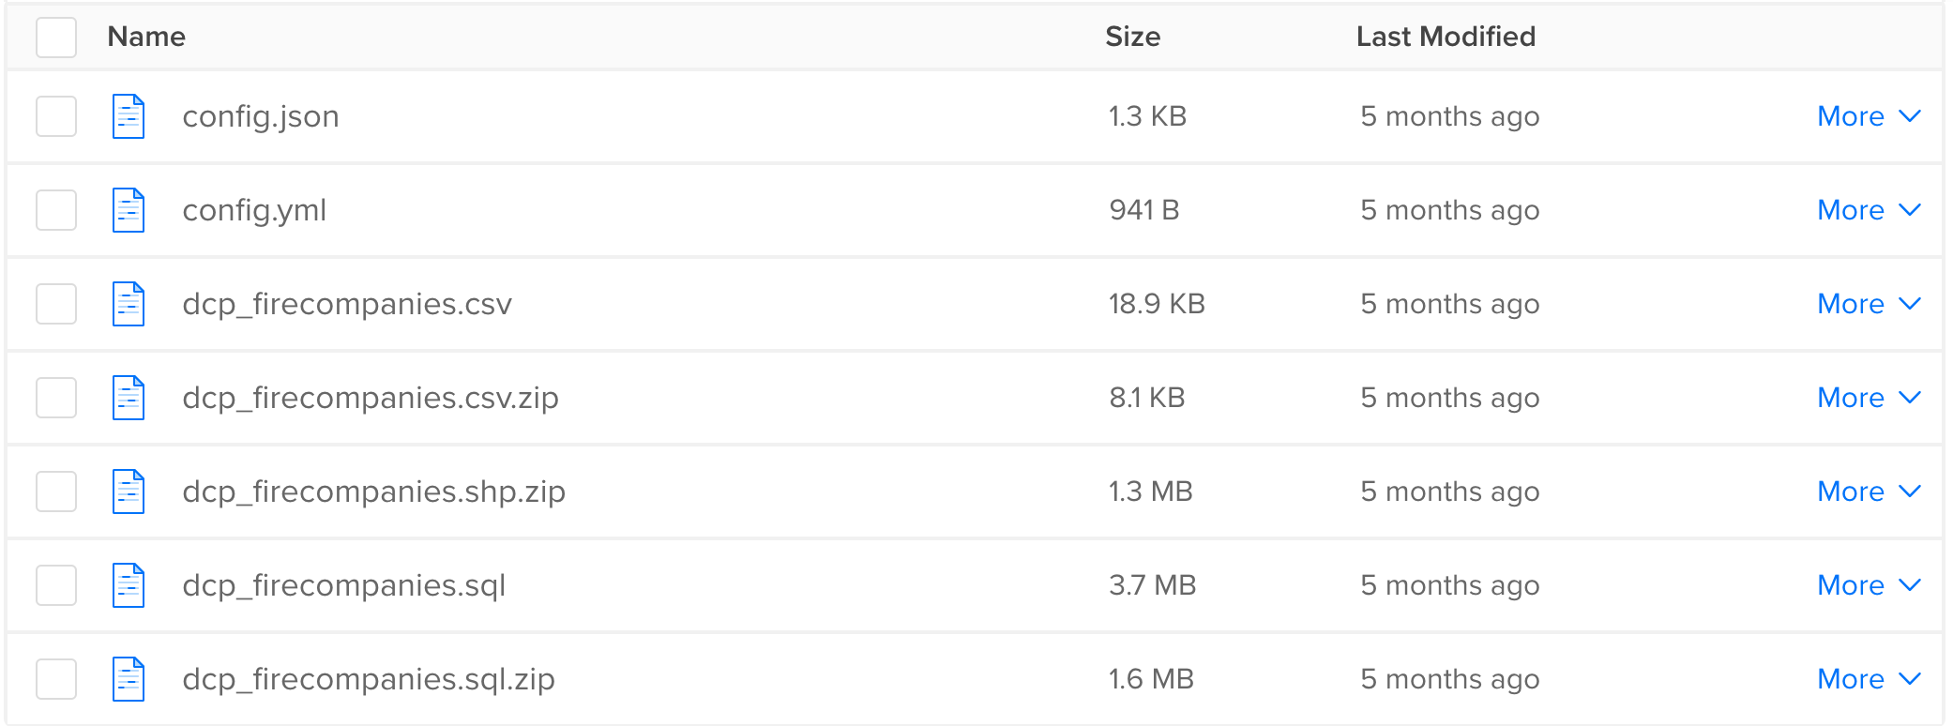The image size is (1953, 726).
Task: Click the dcp_firecompanies.sql.zip file icon
Action: point(127,678)
